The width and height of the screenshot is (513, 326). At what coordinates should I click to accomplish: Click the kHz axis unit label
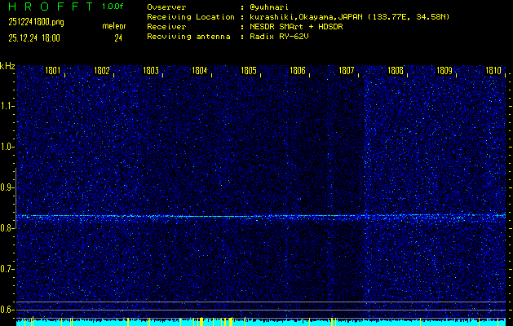[7, 66]
